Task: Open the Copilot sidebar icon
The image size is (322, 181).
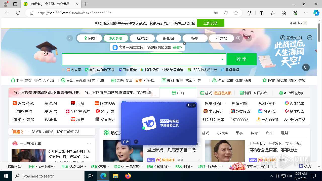Action: pyautogui.click(x=316, y=13)
